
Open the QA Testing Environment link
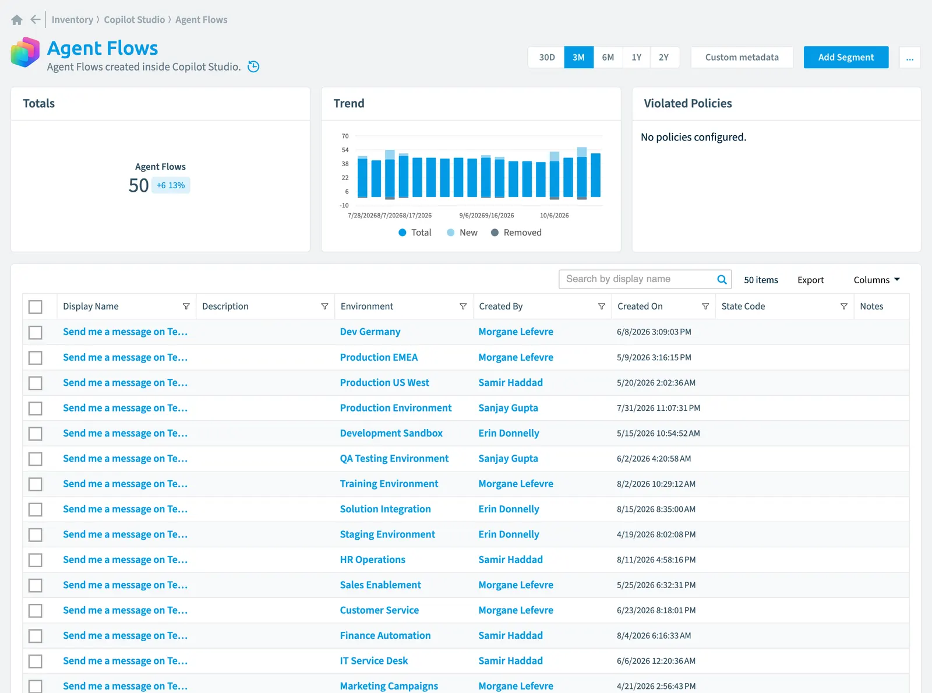(394, 459)
